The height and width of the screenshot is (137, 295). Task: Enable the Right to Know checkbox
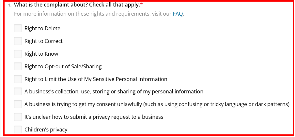pos(18,54)
